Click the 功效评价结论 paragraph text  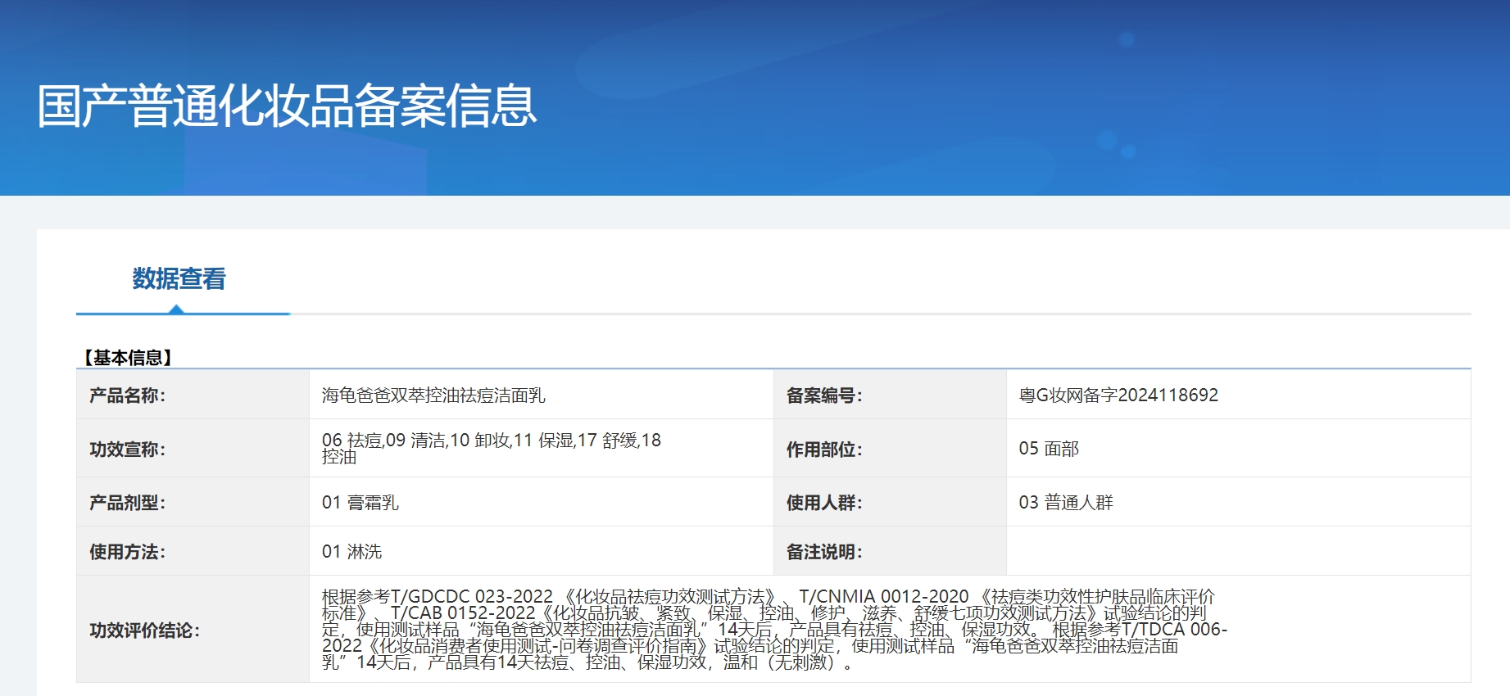pos(770,630)
